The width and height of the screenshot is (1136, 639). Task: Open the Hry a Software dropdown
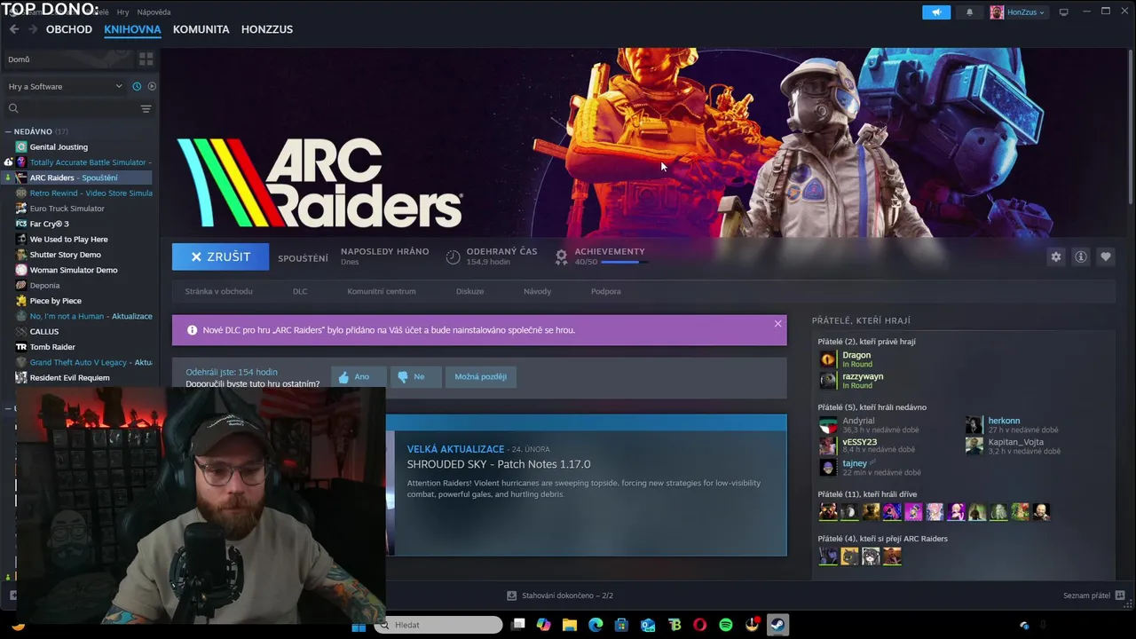coord(65,86)
